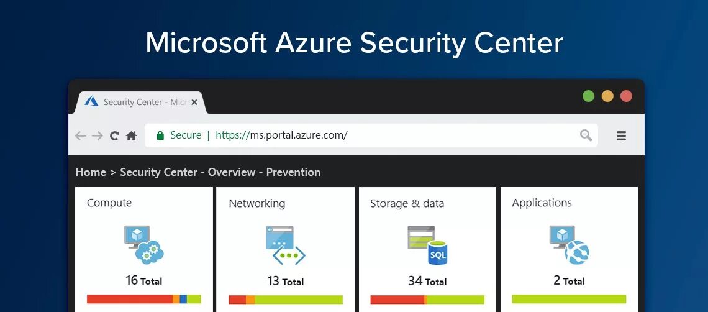Click the Storage & data SQL icon
The width and height of the screenshot is (708, 312).
tap(427, 245)
